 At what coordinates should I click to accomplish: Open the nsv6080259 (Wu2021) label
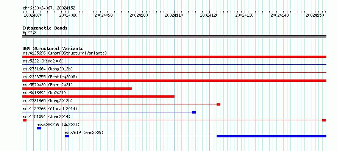[x=58, y=125]
